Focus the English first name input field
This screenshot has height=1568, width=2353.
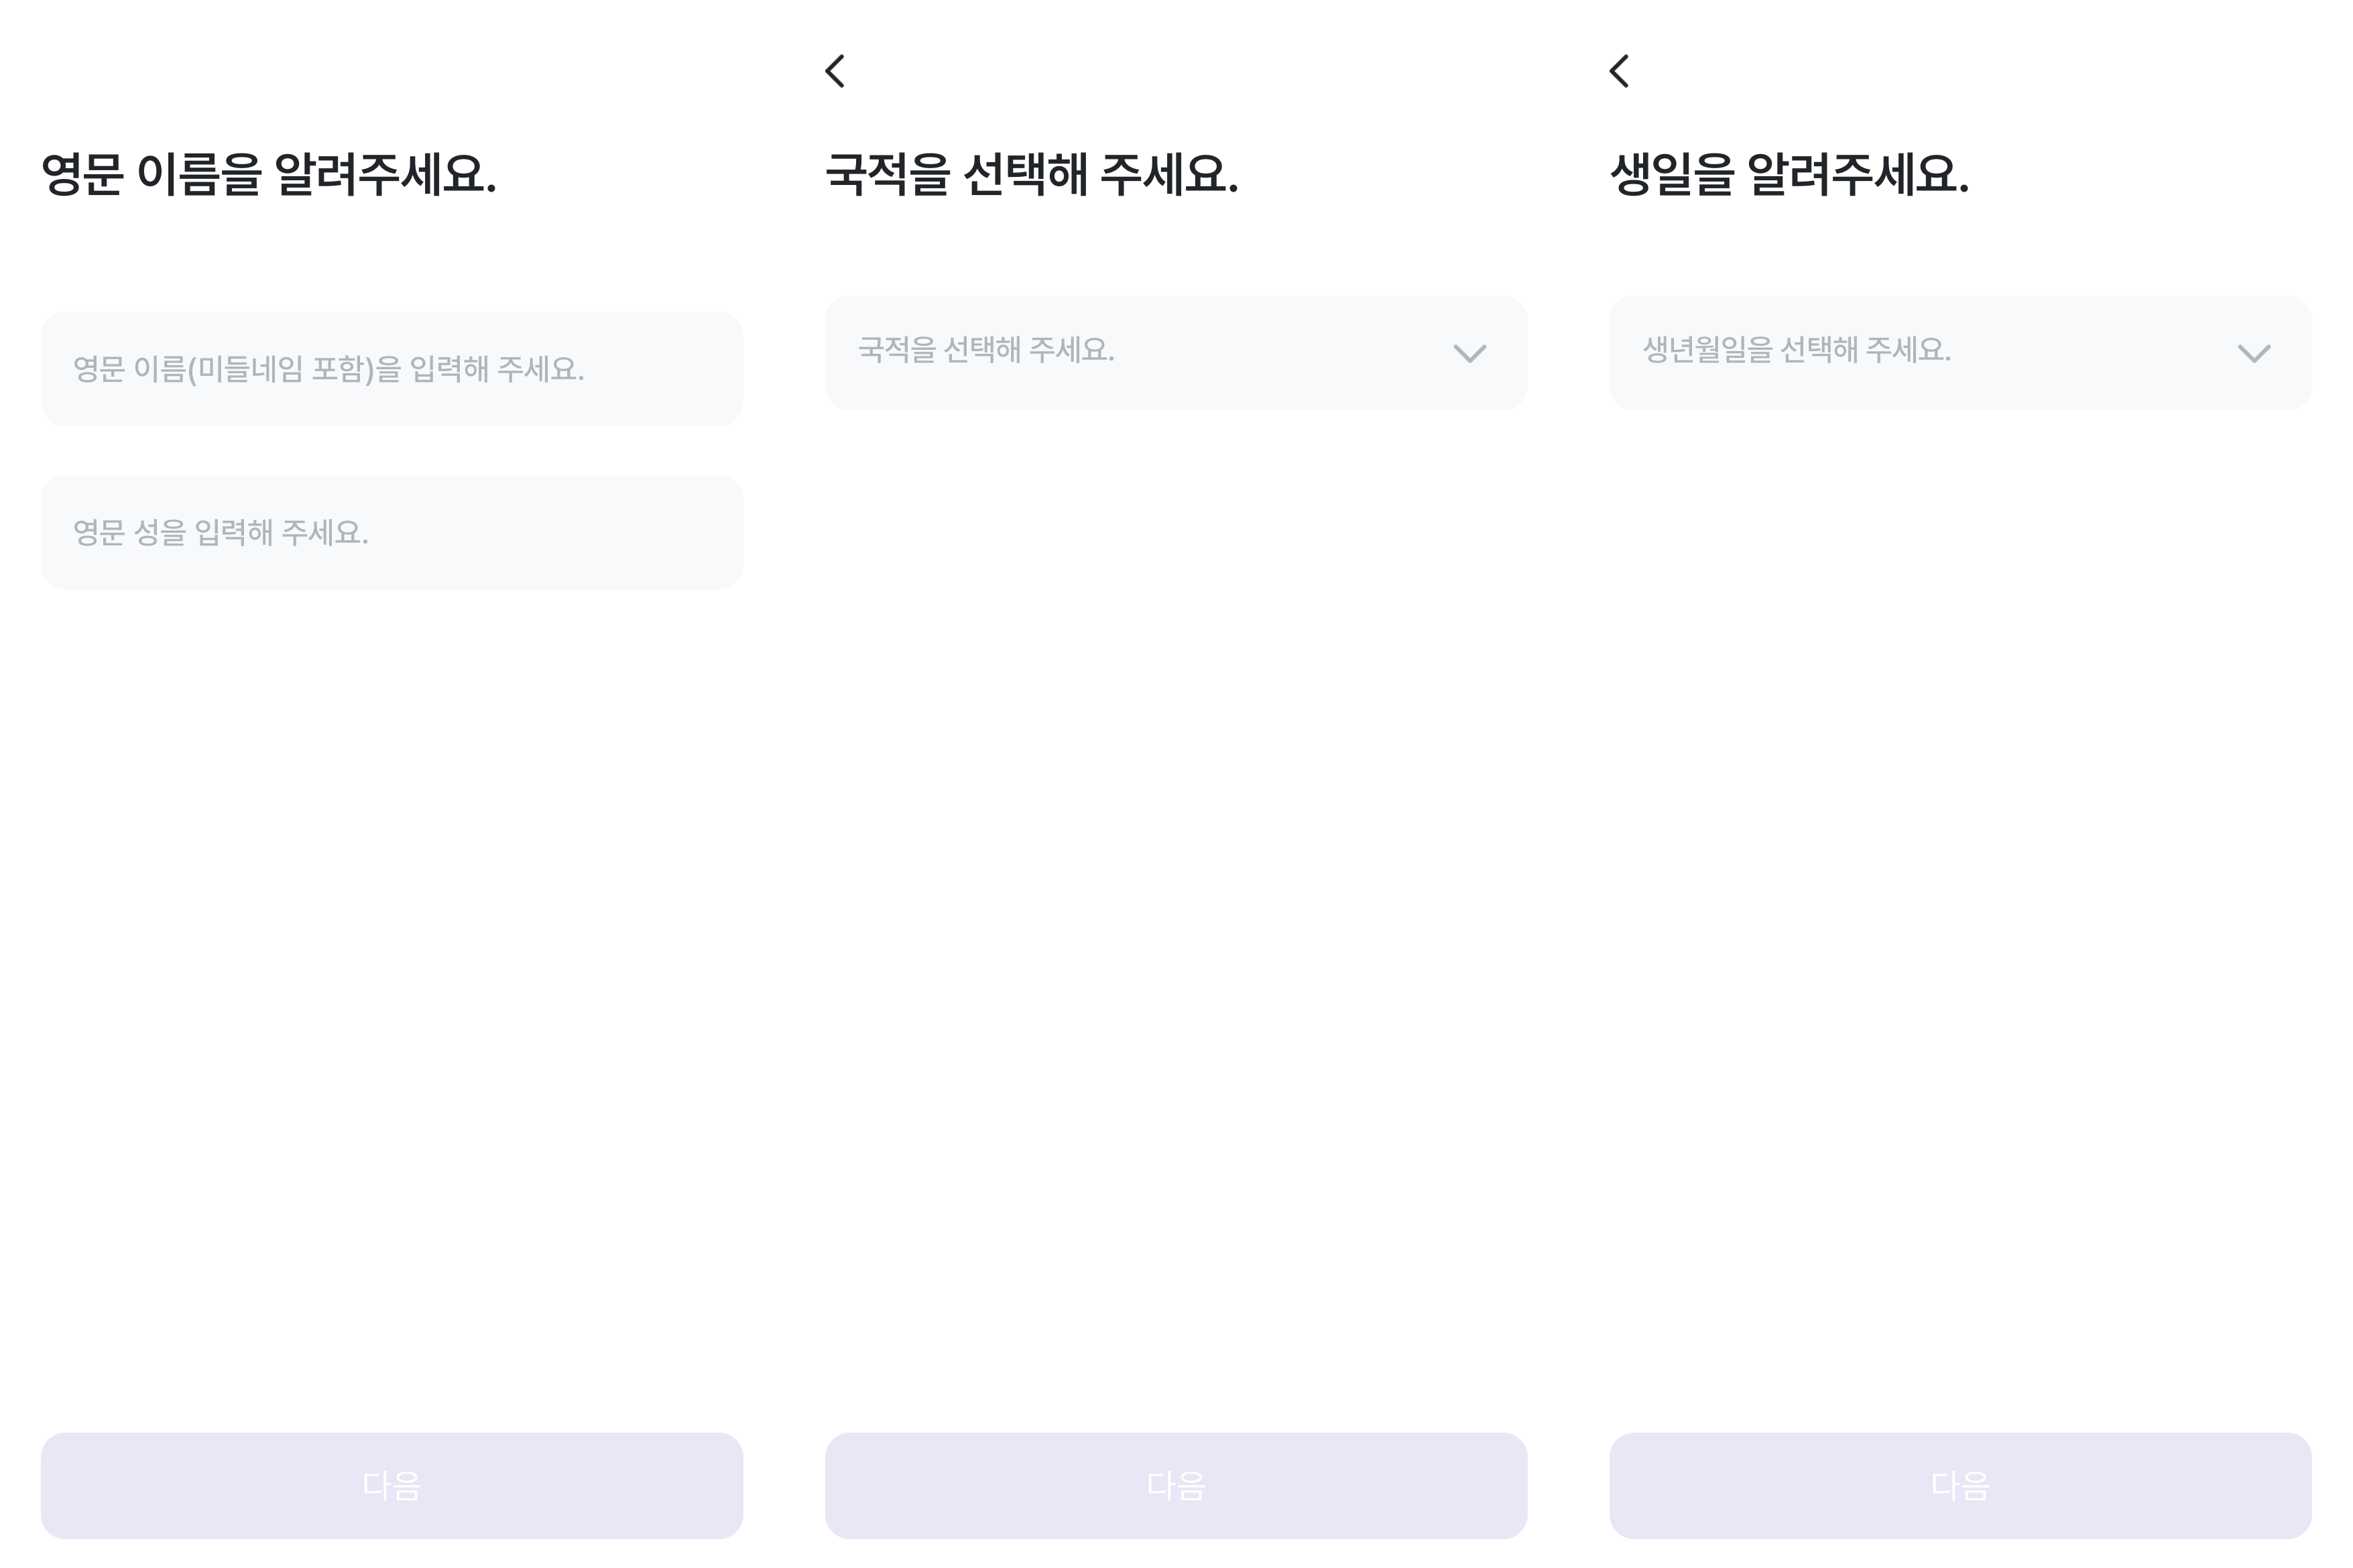pyautogui.click(x=392, y=369)
